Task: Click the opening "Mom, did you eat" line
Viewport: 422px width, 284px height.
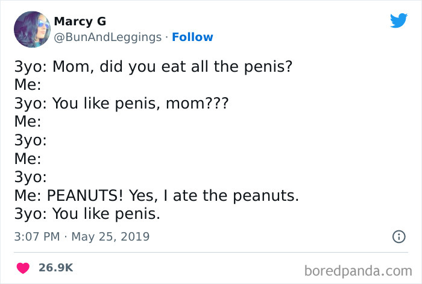Action: tap(153, 66)
